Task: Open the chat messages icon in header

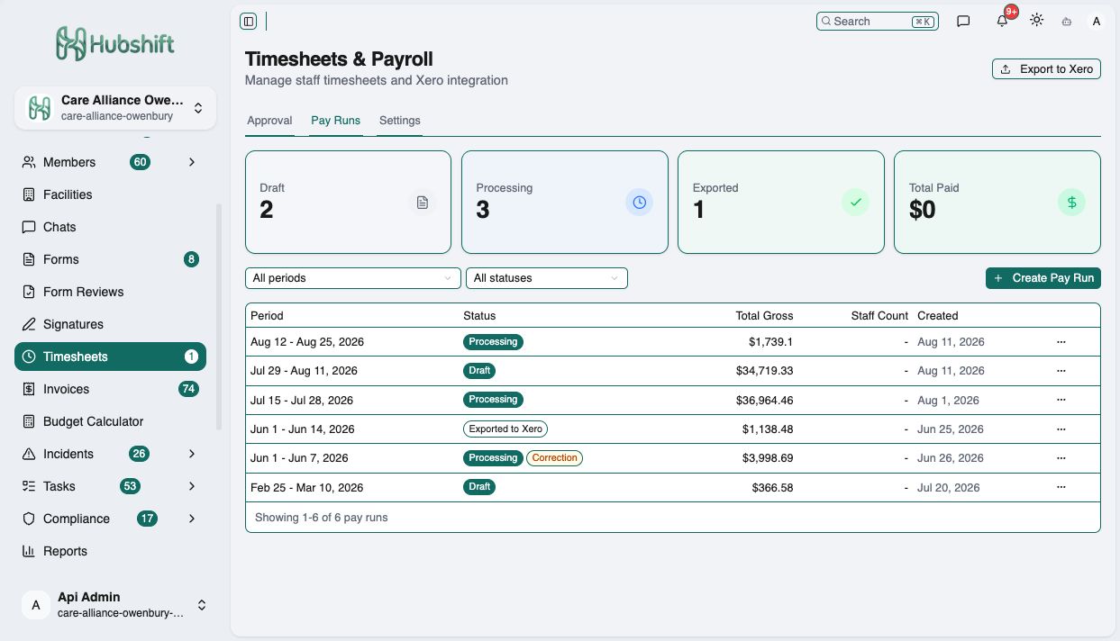Action: click(x=963, y=22)
